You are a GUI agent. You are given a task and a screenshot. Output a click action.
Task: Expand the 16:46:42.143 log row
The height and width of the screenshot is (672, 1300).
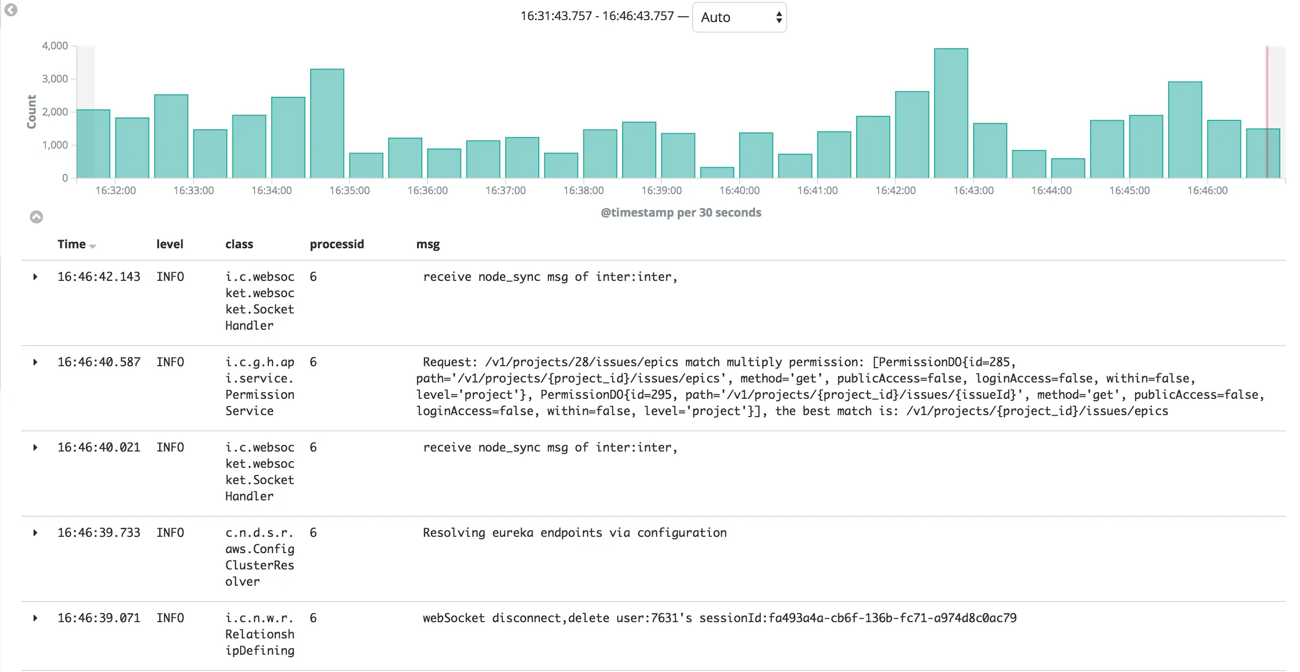click(x=35, y=277)
